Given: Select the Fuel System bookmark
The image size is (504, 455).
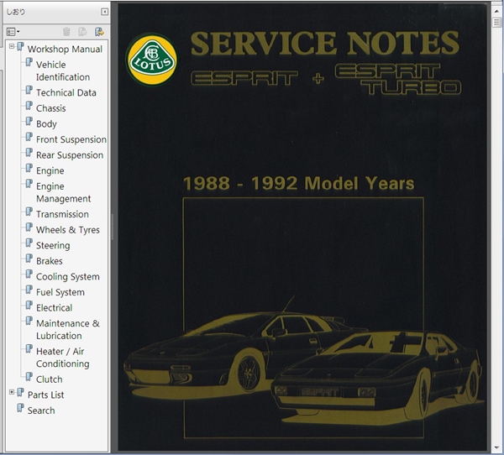Looking at the screenshot, I should click(60, 292).
